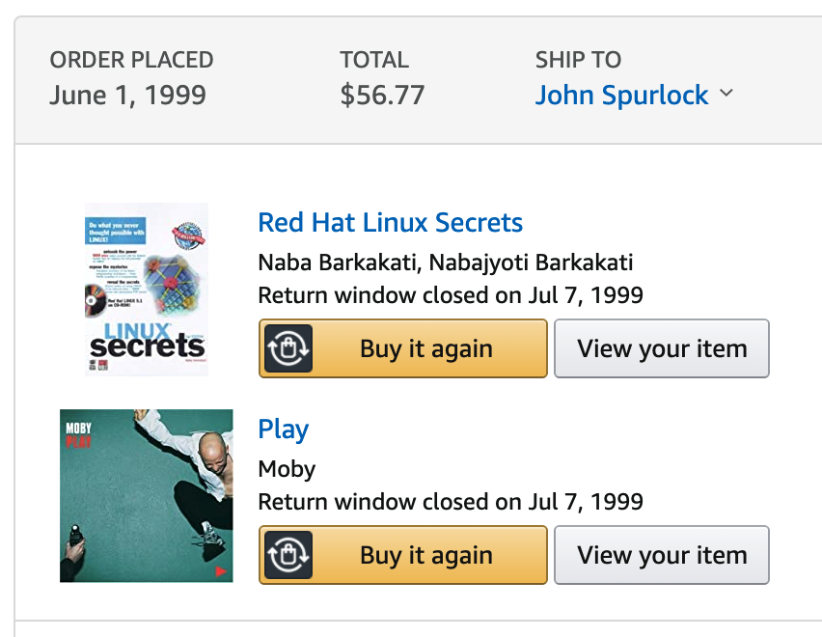Click the artist name Moby
This screenshot has width=822, height=637.
287,469
